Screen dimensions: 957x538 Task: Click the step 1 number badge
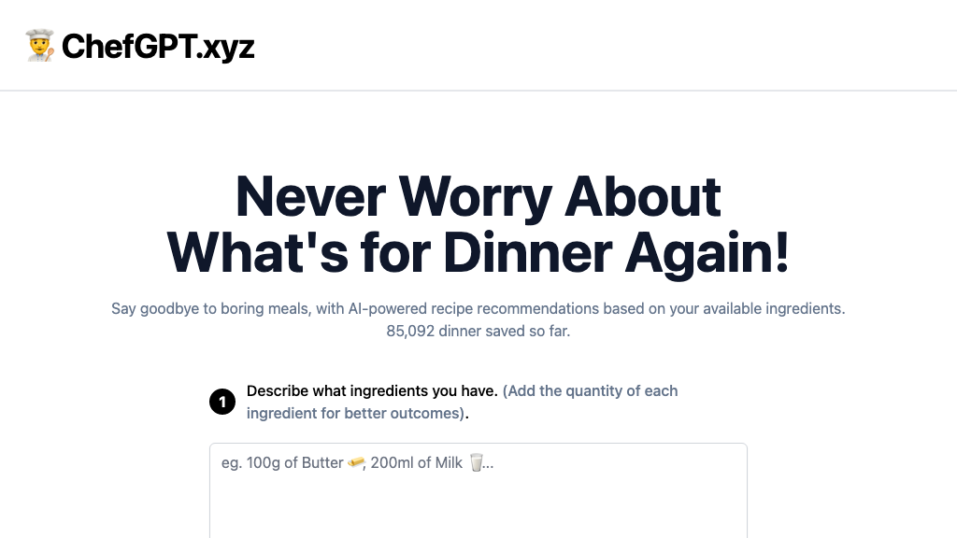[x=222, y=403]
